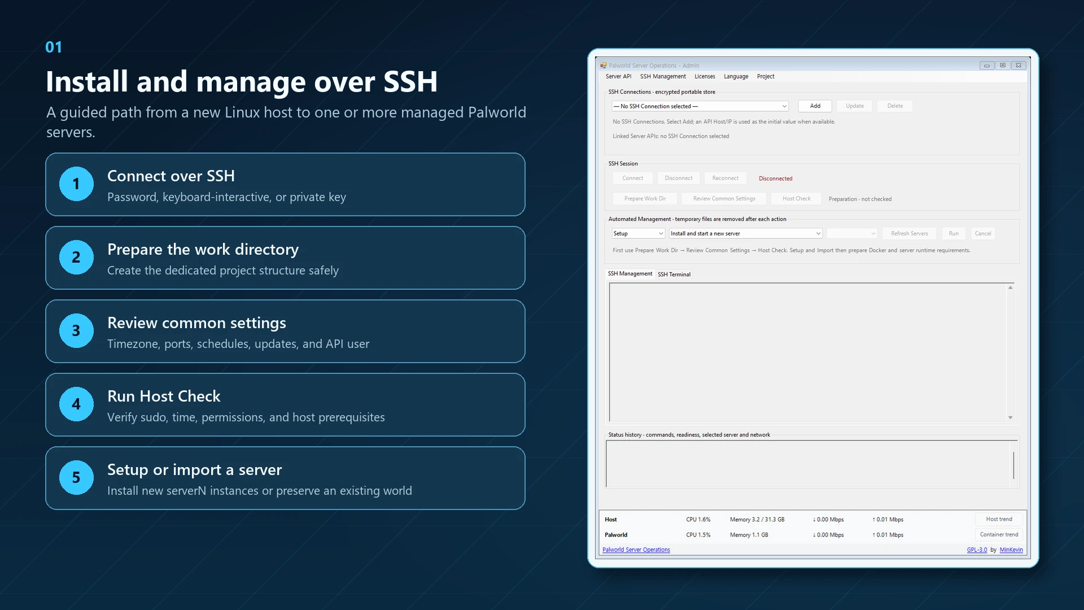Minimize the Palworld Server Operations window
Viewport: 1084px width, 610px height.
[987, 66]
